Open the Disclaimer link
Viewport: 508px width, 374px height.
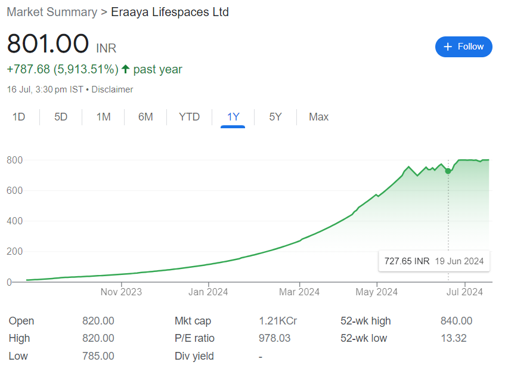[112, 89]
